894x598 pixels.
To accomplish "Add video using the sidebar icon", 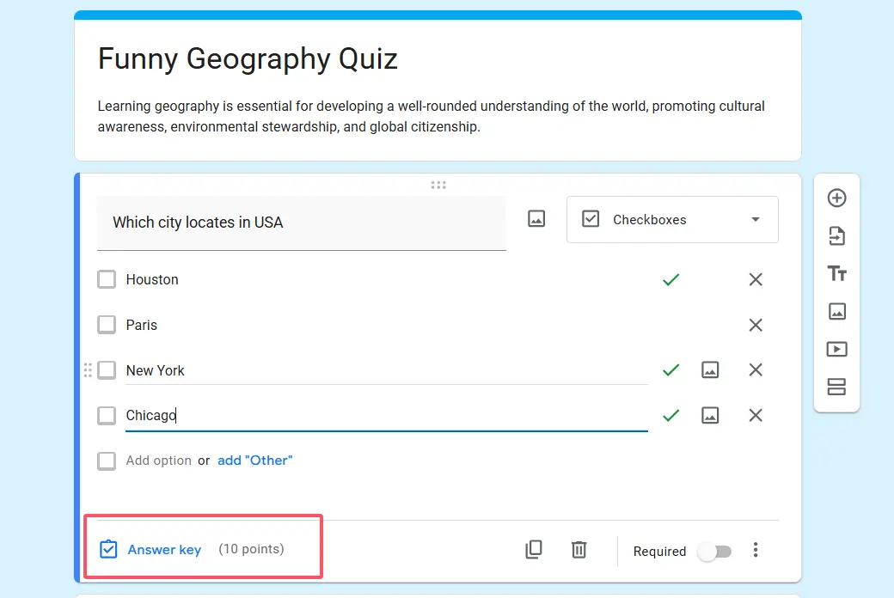I will 836,350.
